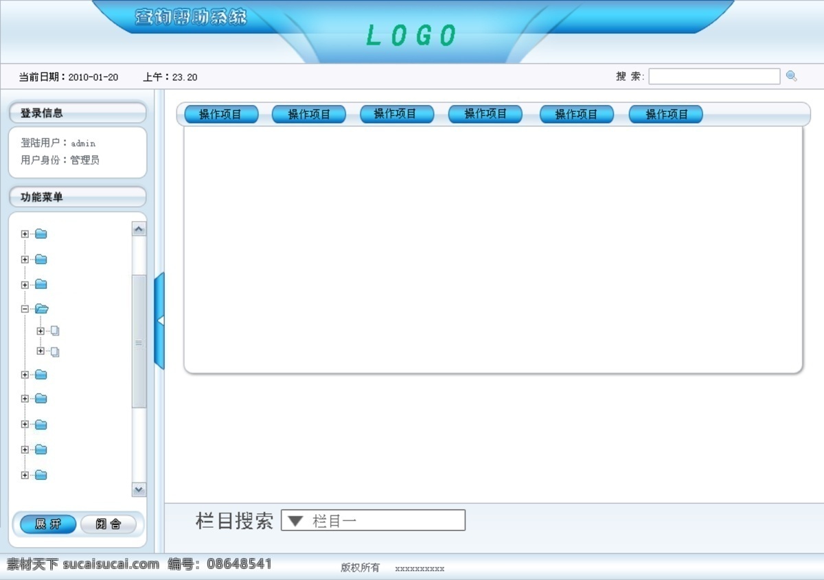Expand the bottommost folder node's plus box
The height and width of the screenshot is (580, 824).
(25, 475)
